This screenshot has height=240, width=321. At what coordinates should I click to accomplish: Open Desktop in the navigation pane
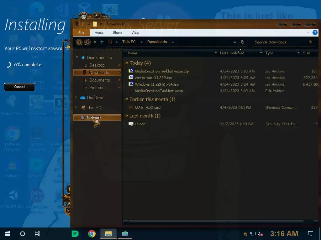[x=97, y=65]
